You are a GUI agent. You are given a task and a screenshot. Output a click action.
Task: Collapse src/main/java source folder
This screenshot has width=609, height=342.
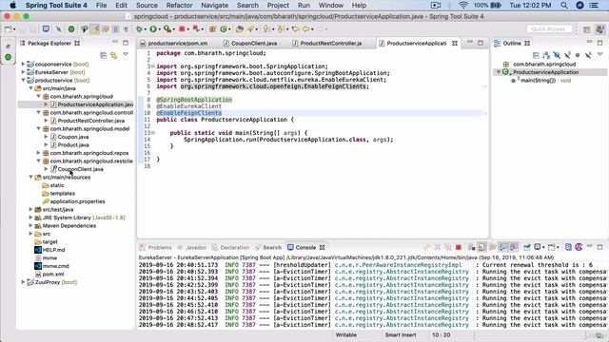[x=30, y=88]
